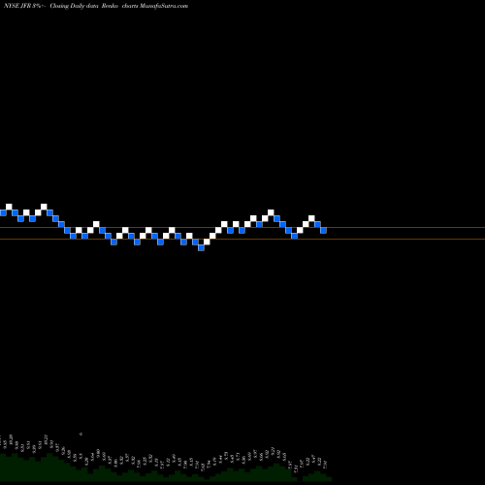Click the 'Renko charts' title text

[x=120, y=6]
